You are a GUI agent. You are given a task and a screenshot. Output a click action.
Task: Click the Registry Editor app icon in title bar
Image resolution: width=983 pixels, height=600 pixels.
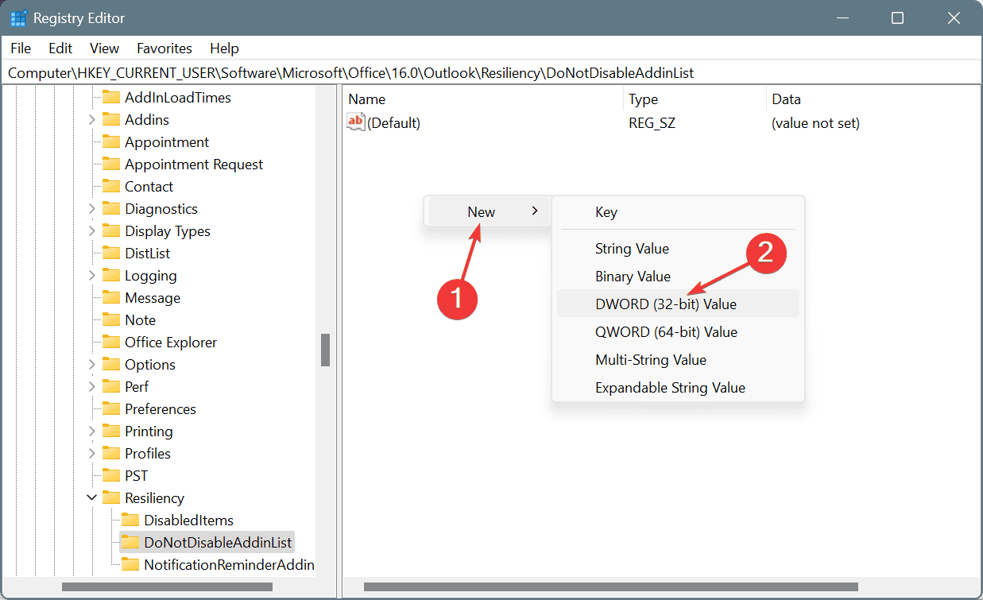pos(19,17)
